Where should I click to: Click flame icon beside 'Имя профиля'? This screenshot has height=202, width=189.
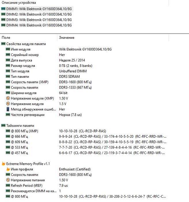point(8,169)
